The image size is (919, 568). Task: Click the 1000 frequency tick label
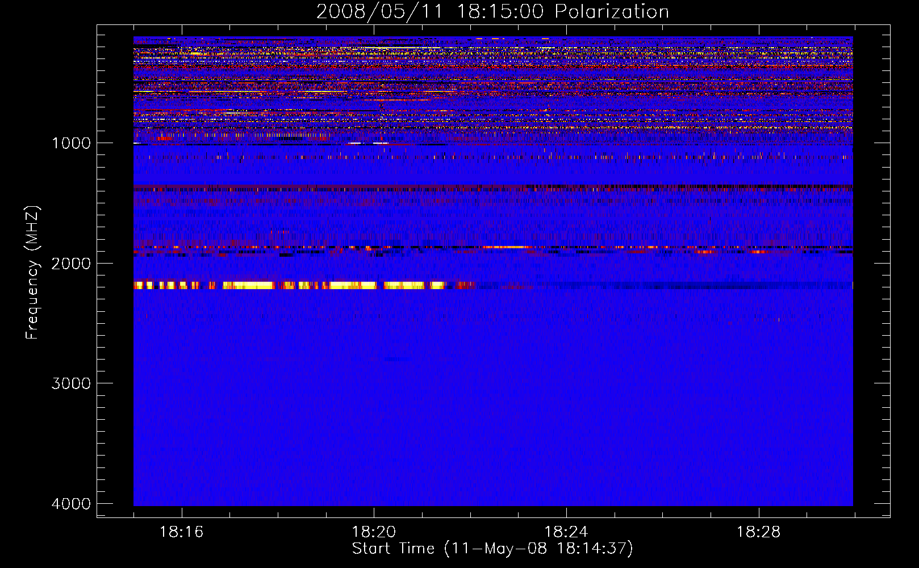pos(71,143)
